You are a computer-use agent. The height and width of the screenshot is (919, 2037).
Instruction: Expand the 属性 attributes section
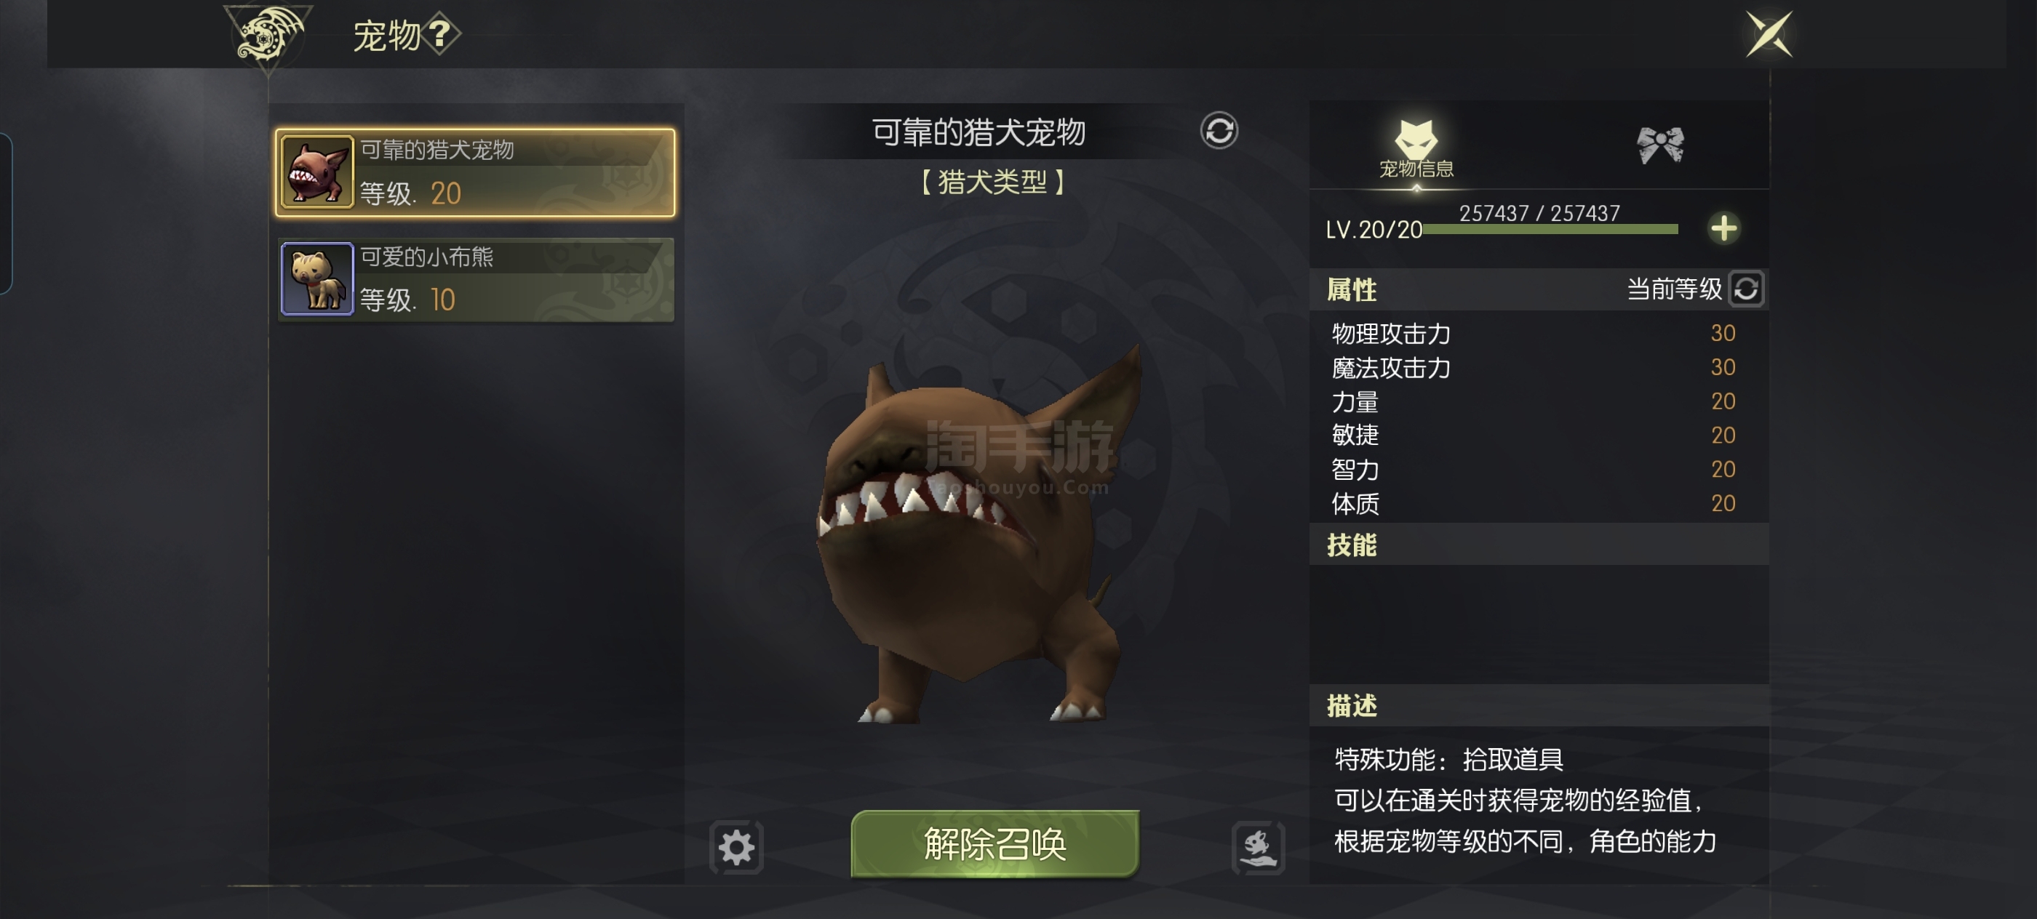[x=1538, y=289]
